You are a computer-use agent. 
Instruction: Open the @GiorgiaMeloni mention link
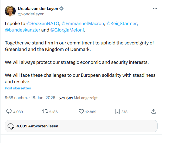[x=67, y=30]
